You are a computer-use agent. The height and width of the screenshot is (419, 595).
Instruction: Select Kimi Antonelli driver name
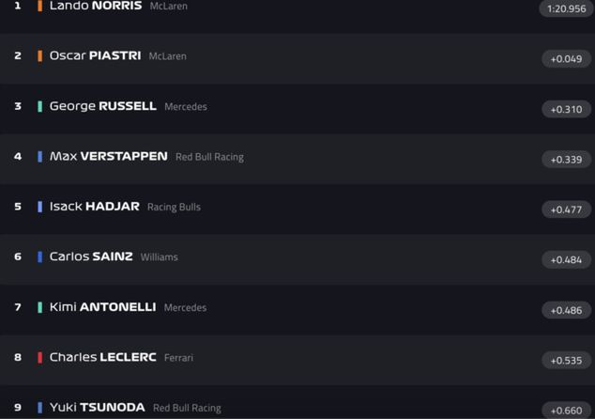pyautogui.click(x=102, y=307)
